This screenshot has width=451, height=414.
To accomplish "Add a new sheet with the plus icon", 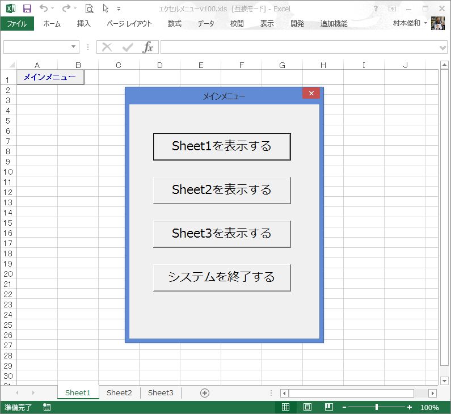I will pos(205,392).
